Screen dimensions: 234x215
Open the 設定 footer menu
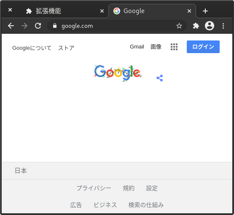coord(152,188)
